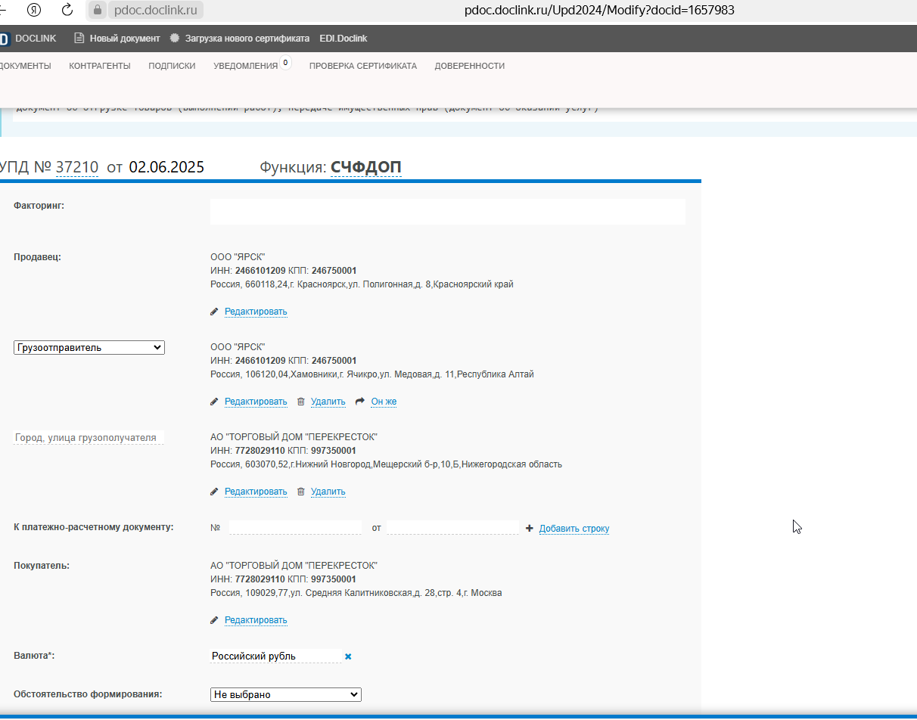The image size is (917, 720).
Task: Click the page URL text with docid=1657983
Action: (600, 11)
